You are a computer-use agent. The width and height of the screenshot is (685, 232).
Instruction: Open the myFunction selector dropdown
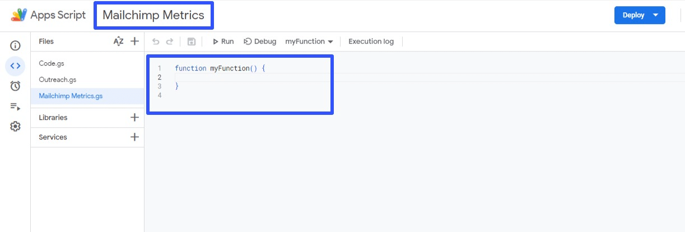309,41
